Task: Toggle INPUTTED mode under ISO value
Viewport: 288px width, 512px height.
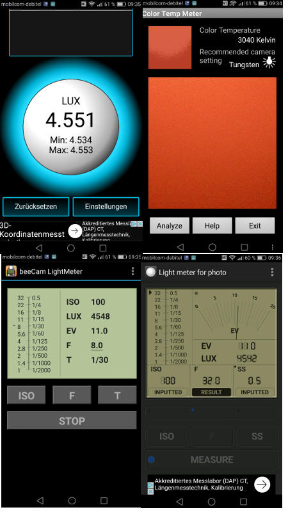Action: (168, 392)
